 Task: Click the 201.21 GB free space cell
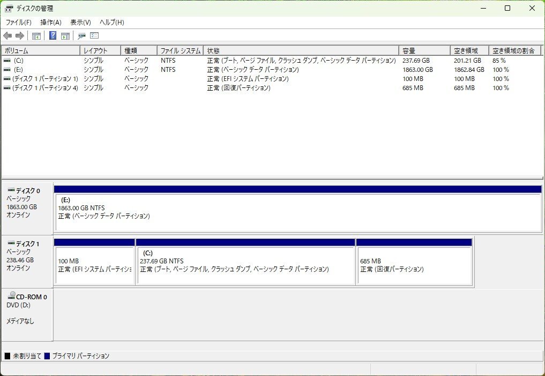[x=467, y=61]
